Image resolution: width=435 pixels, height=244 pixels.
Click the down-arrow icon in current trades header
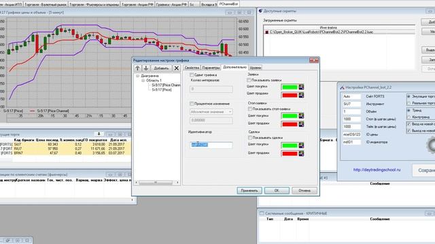coord(99,134)
